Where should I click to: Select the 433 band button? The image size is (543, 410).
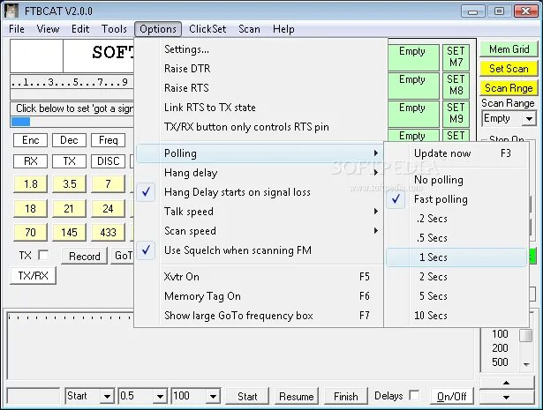pyautogui.click(x=108, y=232)
